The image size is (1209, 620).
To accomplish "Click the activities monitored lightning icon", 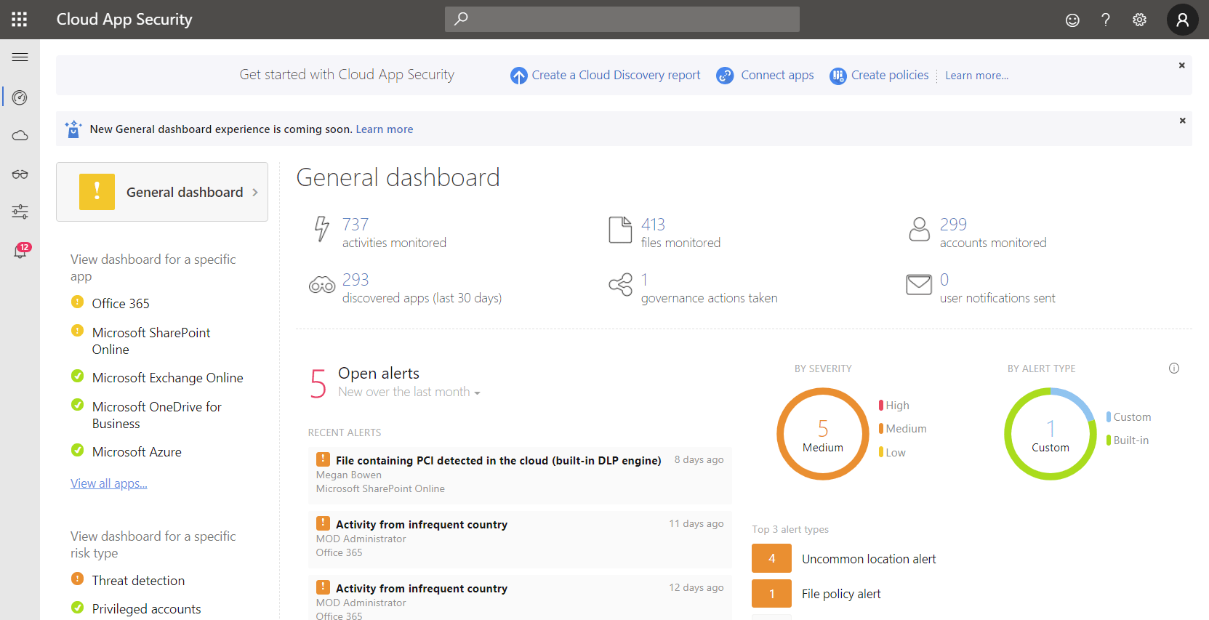I will pos(322,228).
